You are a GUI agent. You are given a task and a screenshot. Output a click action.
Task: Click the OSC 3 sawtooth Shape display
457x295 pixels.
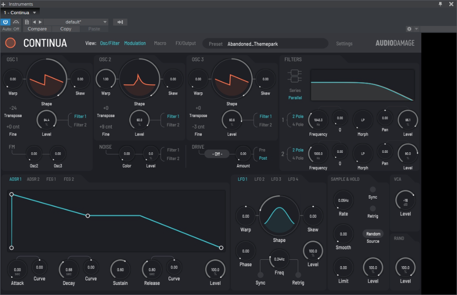pyautogui.click(x=232, y=79)
